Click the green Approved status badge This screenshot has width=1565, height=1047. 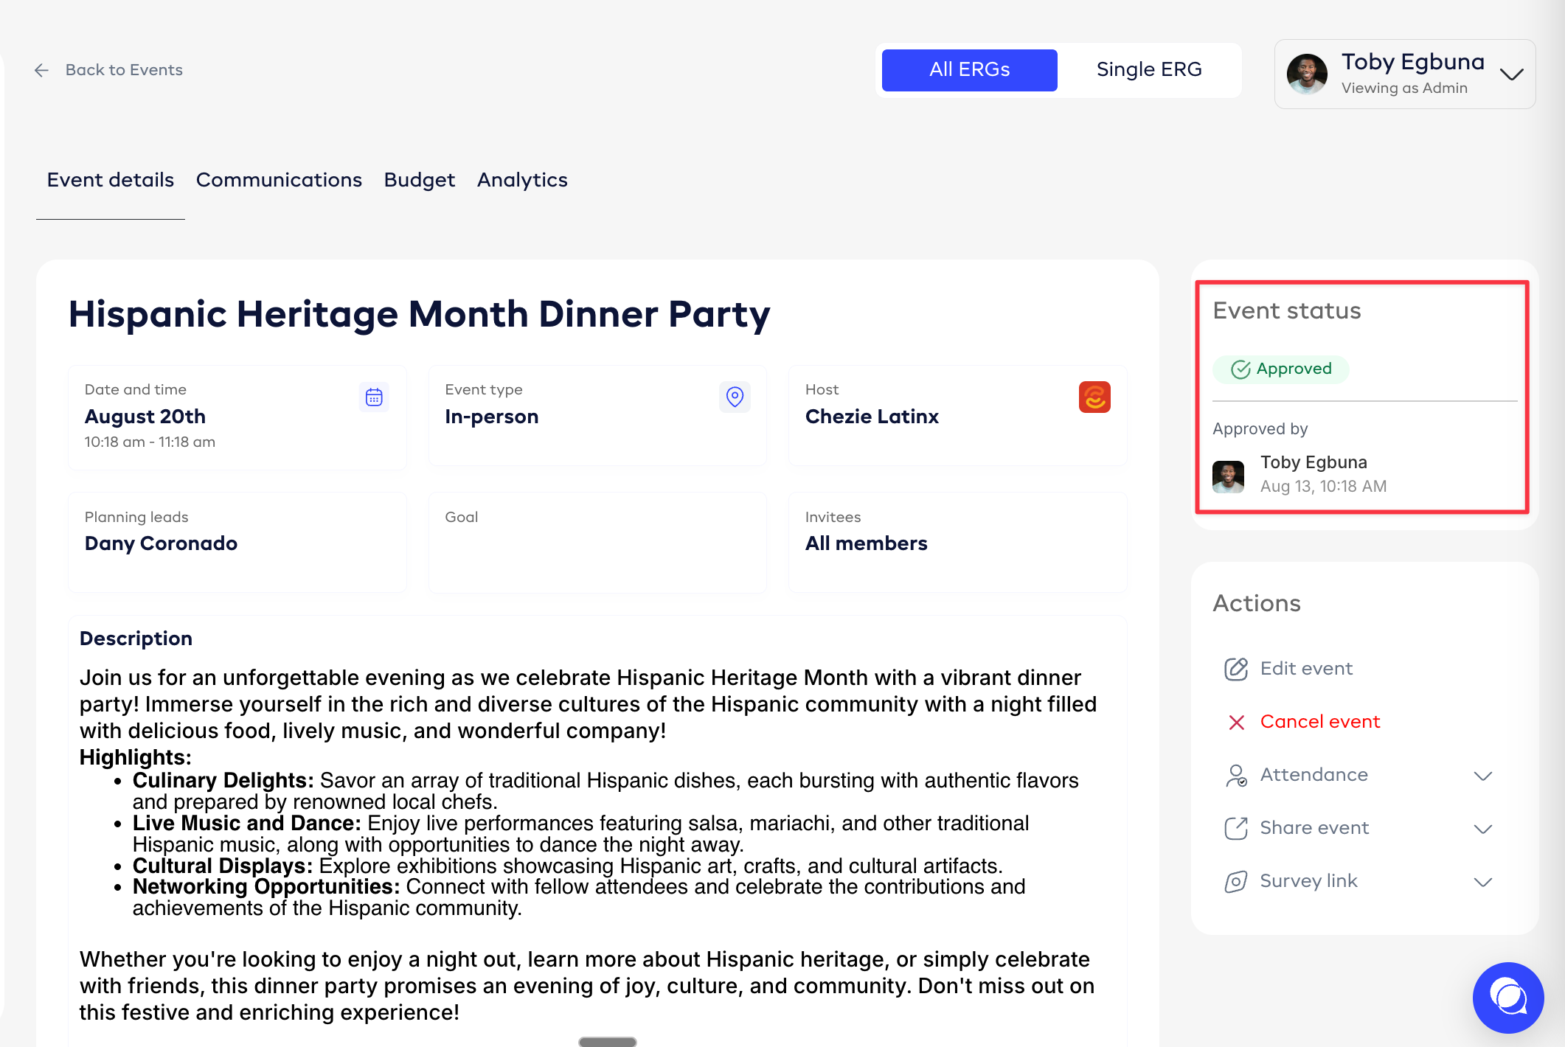[x=1281, y=369]
